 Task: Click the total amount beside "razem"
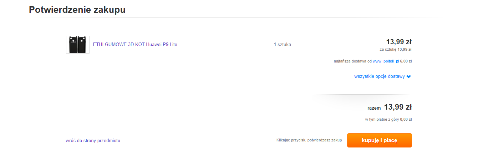(x=398, y=107)
